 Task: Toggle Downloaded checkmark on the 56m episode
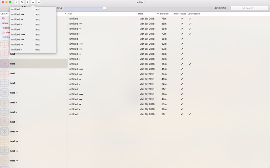point(190,29)
